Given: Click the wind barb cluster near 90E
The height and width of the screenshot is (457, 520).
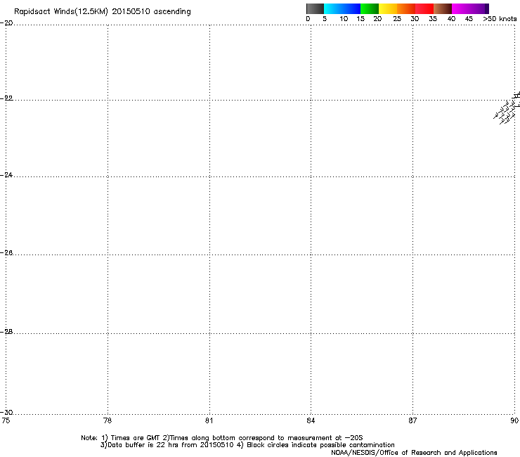Looking at the screenshot, I should 507,109.
